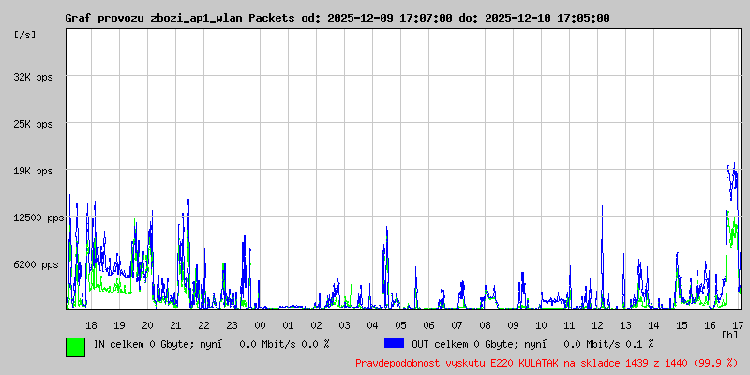Click hour label 00 on the x-axis
This screenshot has height=375, width=750.
pyautogui.click(x=260, y=325)
